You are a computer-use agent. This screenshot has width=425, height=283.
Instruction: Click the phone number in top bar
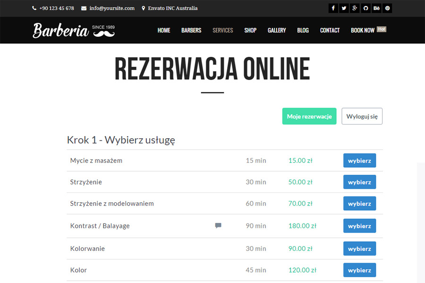coord(56,8)
